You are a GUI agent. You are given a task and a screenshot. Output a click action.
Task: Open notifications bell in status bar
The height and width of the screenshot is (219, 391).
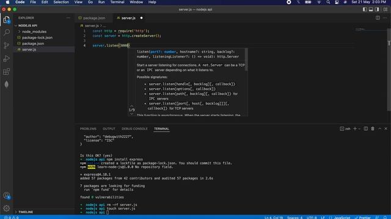(385, 217)
